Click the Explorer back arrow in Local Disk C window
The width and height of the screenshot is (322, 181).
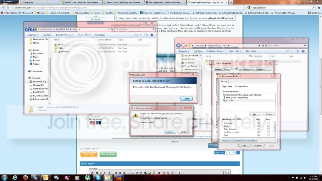[x=27, y=29]
